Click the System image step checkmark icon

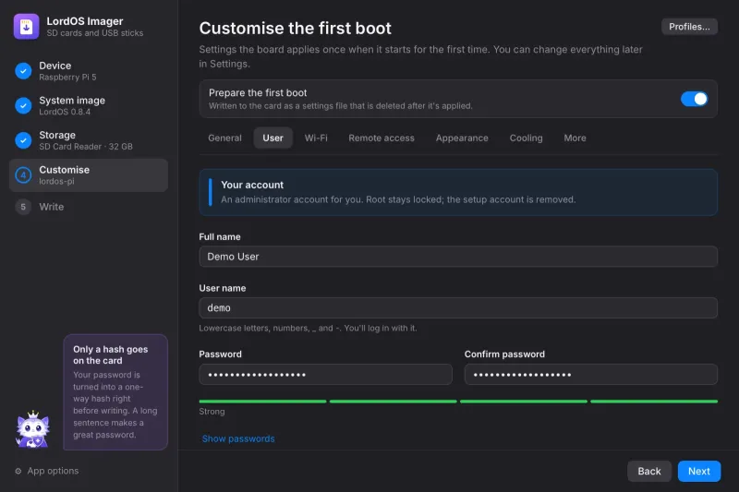pyautogui.click(x=23, y=105)
